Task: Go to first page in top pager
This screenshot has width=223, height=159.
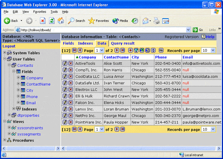Action: (x=74, y=50)
